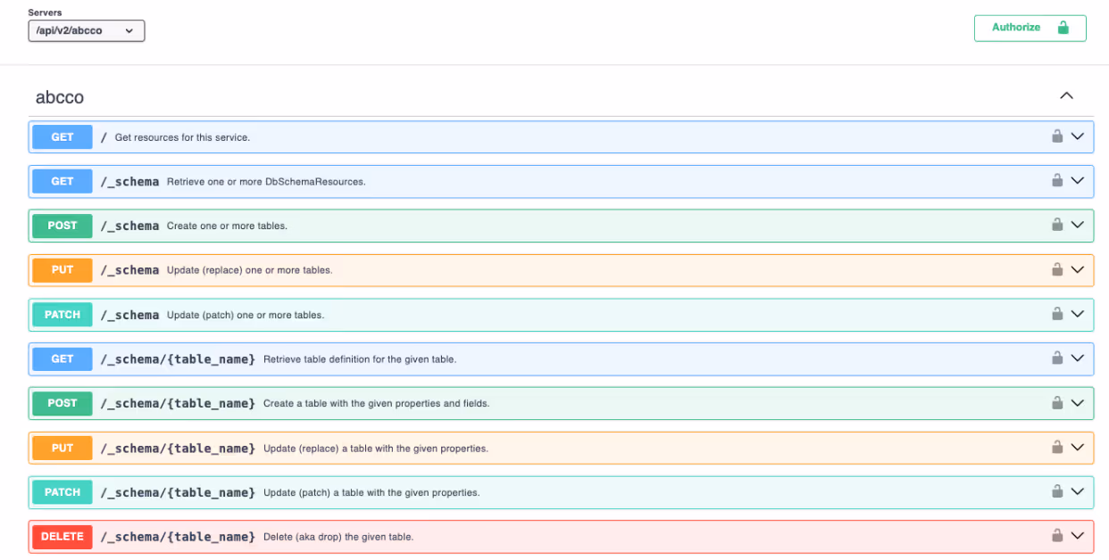
Task: Expand chevron for PATCH /_schema/{table_name}
Action: [1078, 492]
